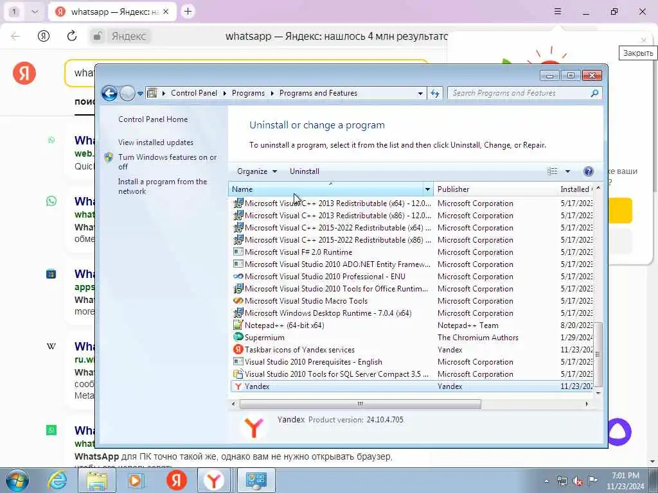Click the Закрыть button in the browser

click(x=643, y=40)
